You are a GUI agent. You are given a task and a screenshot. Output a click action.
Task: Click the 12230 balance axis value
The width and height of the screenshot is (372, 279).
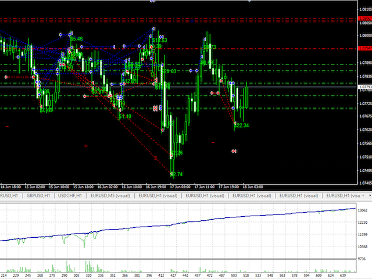click(363, 223)
